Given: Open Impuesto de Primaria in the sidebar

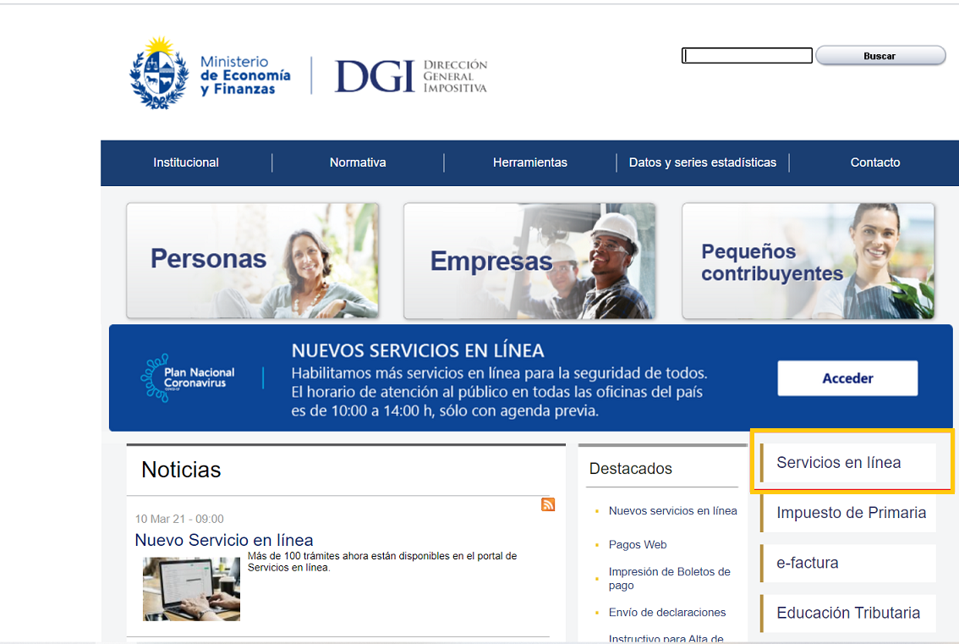Looking at the screenshot, I should tap(848, 513).
